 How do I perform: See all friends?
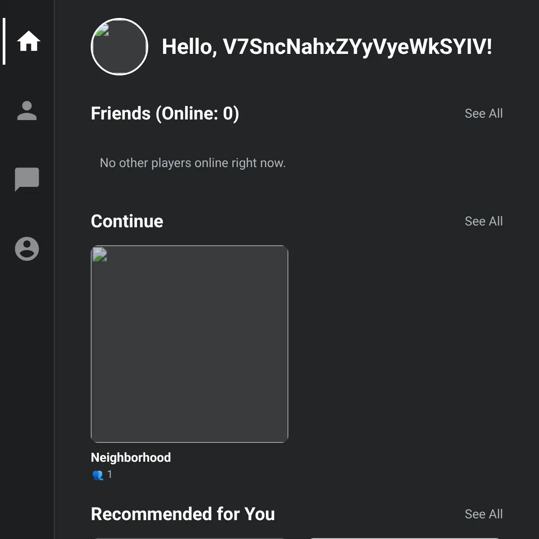tap(484, 113)
